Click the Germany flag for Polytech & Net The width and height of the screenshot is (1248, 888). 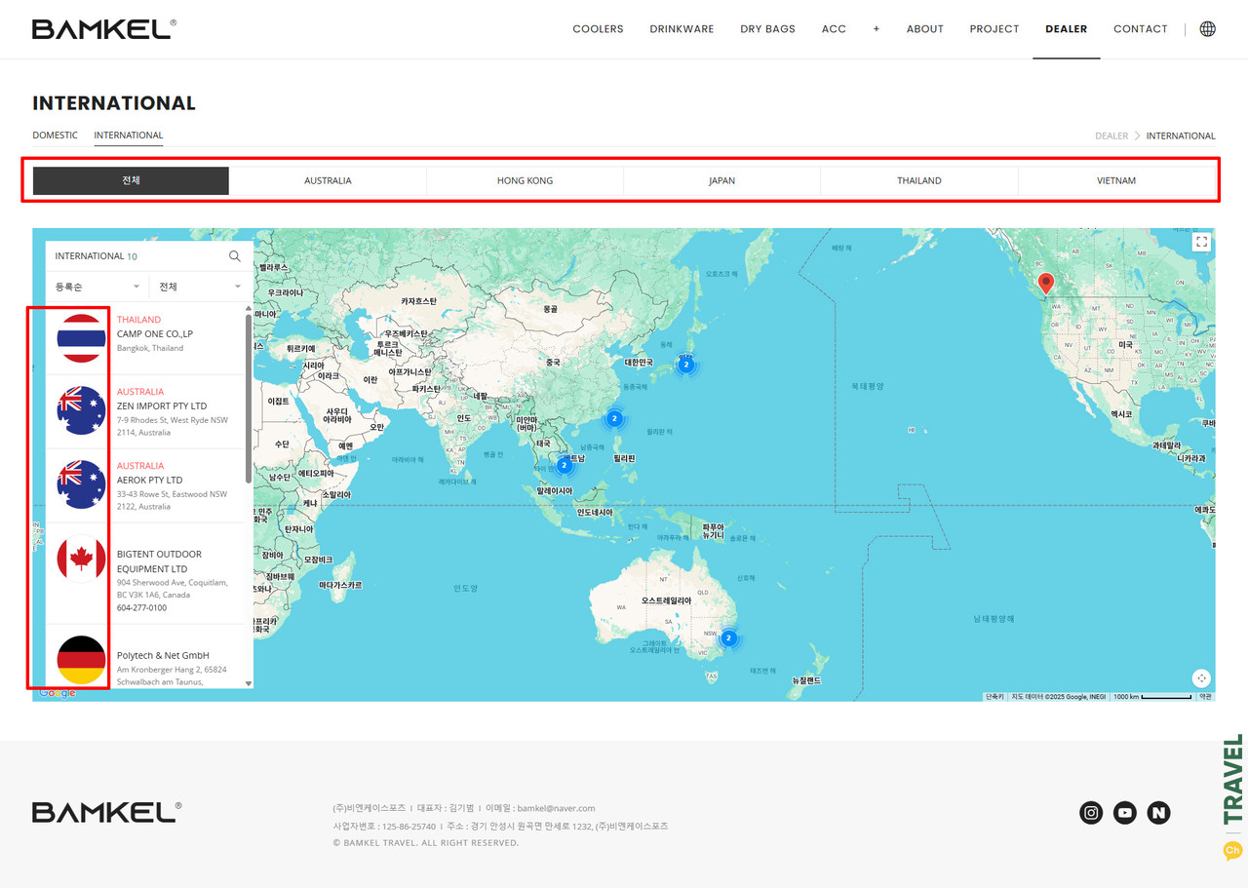pos(82,660)
